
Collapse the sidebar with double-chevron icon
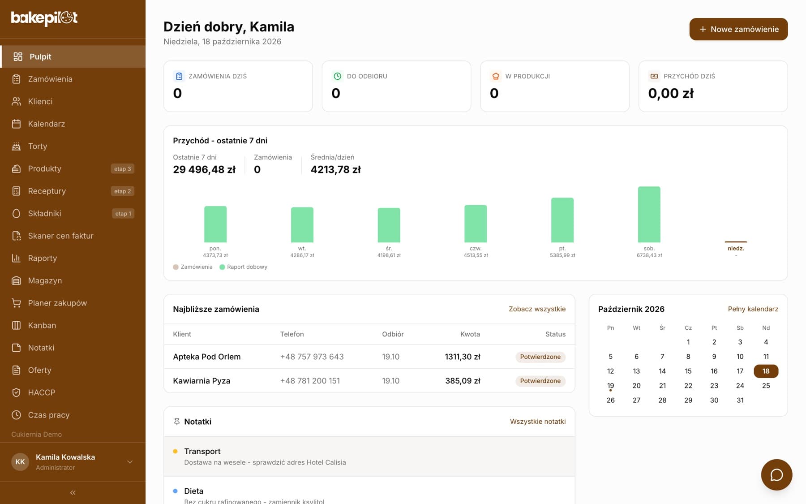[73, 492]
